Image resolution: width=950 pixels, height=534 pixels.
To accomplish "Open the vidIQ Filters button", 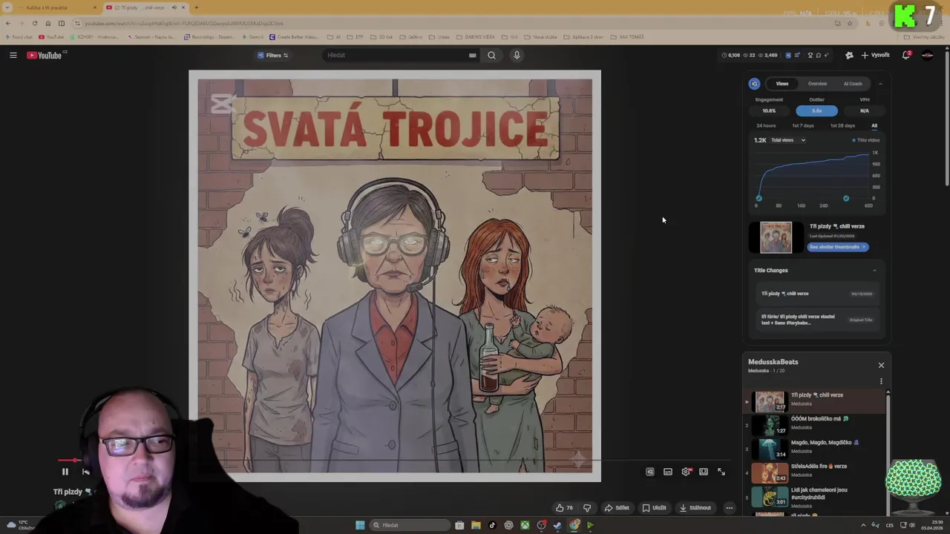I will 273,55.
